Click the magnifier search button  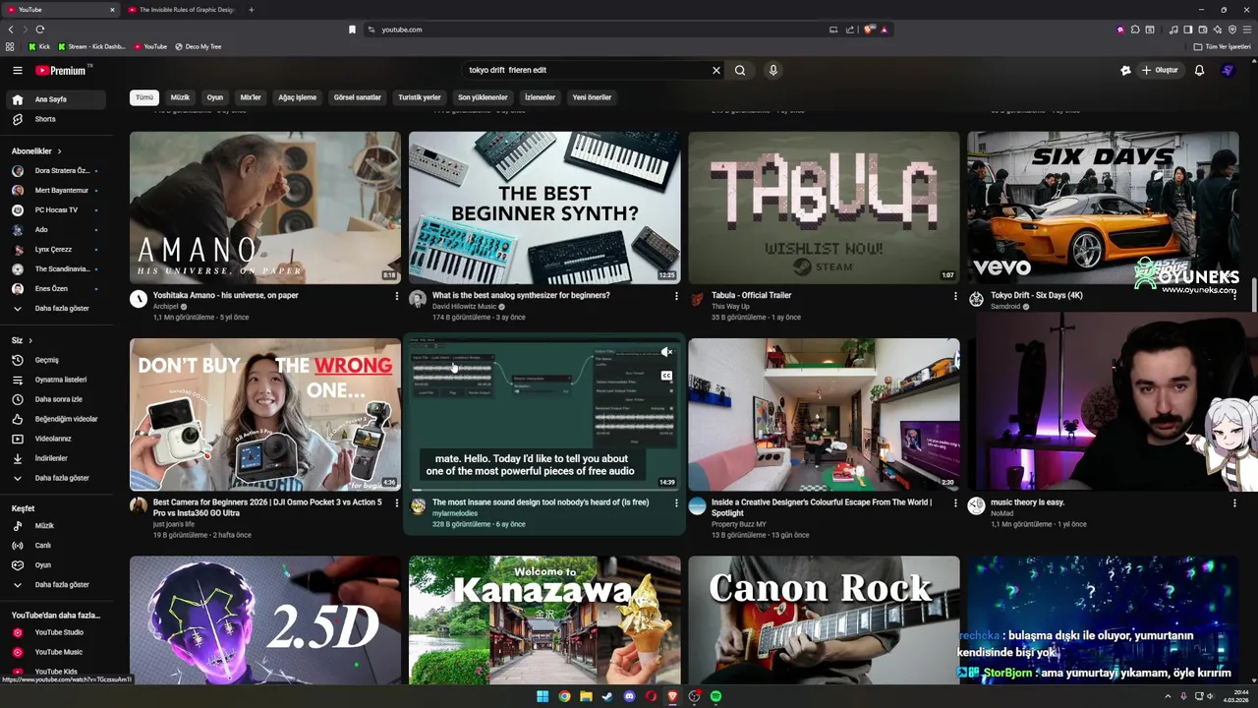[740, 70]
